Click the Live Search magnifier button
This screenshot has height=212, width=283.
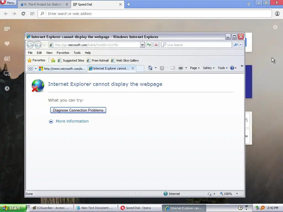point(236,45)
